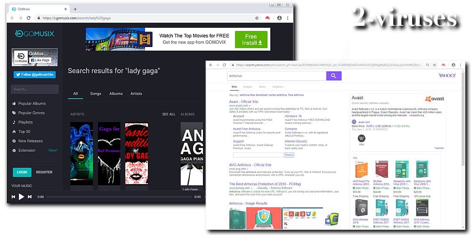
Task: Click the Search button under the Avast sublinks
Action: (289, 155)
